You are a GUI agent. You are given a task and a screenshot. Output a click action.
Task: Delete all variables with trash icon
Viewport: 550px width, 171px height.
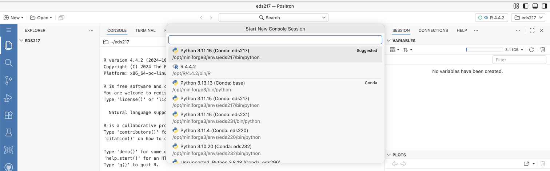click(x=542, y=50)
